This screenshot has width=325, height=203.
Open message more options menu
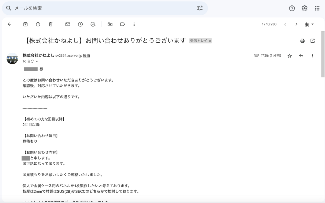tap(313, 56)
